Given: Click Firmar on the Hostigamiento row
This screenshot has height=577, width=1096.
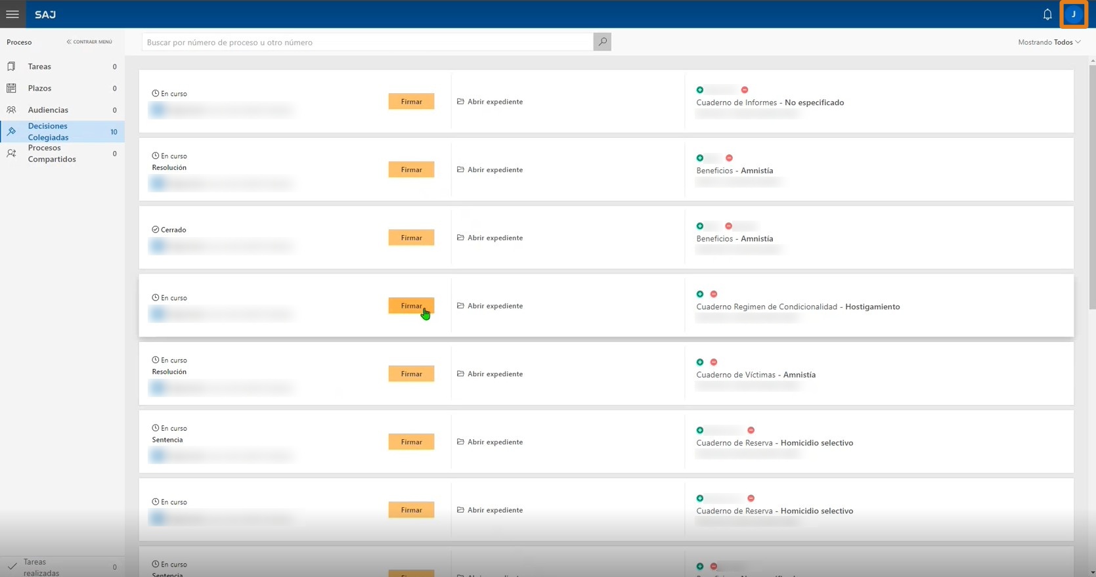Looking at the screenshot, I should coord(411,306).
